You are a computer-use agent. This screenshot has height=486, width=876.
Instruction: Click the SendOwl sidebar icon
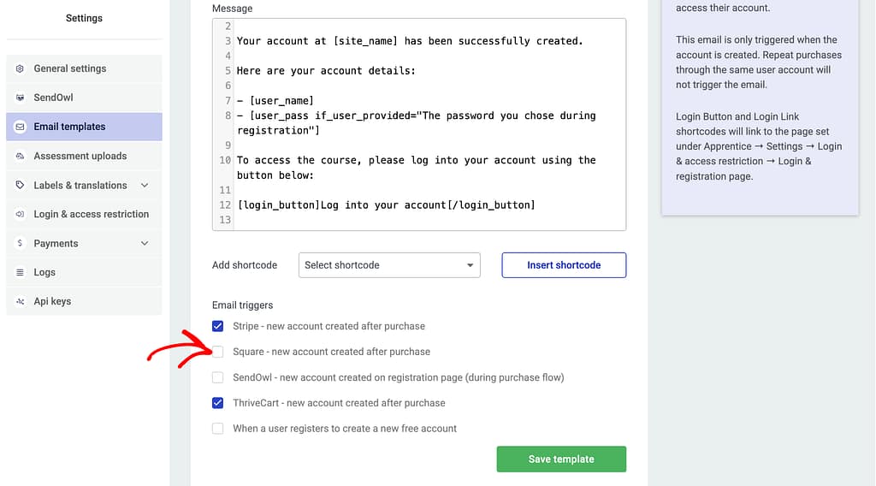(20, 98)
